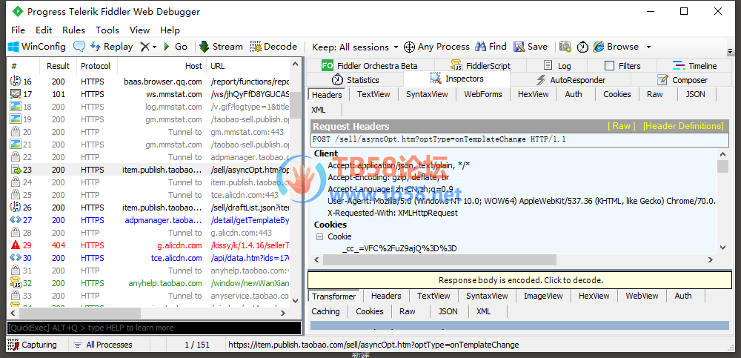The height and width of the screenshot is (358, 741).
Task: Click the Browse Internet Explorer icon
Action: (598, 47)
